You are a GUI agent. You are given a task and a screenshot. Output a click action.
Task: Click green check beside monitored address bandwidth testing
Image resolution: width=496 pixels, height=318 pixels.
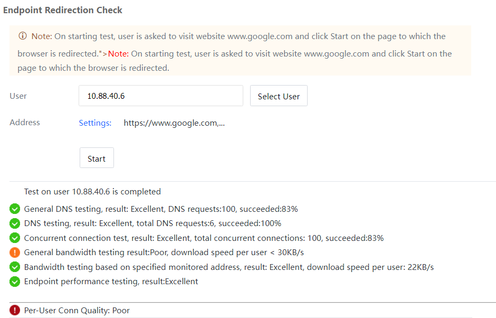point(15,267)
